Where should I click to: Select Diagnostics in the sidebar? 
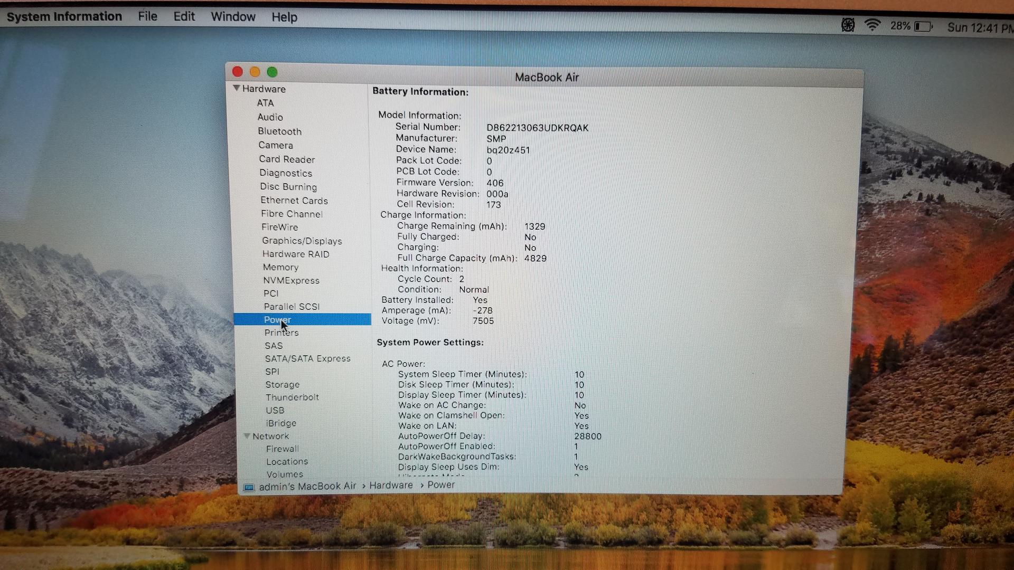point(285,173)
